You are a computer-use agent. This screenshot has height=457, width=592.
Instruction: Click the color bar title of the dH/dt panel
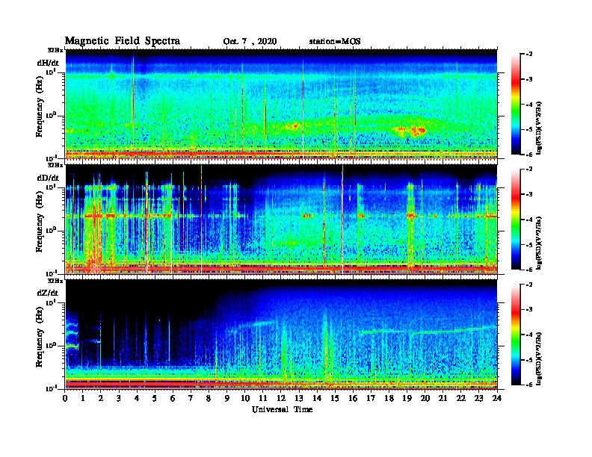540,128
